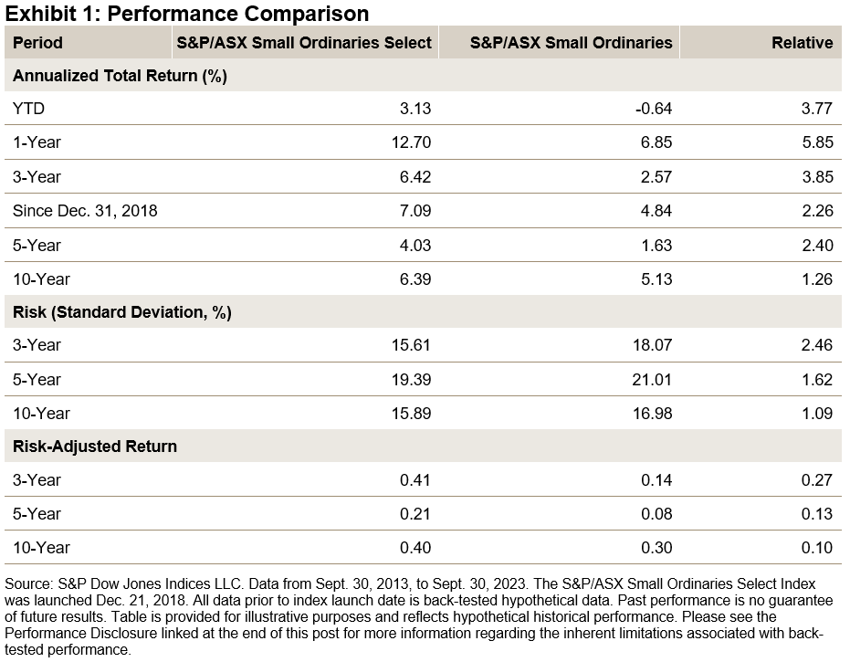Select the Since Dec. 31, 2018 row label
850x662 pixels.
pyautogui.click(x=85, y=211)
